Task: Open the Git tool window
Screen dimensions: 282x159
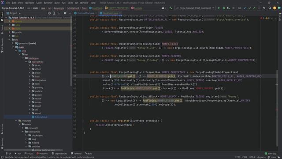Action: click(x=8, y=154)
